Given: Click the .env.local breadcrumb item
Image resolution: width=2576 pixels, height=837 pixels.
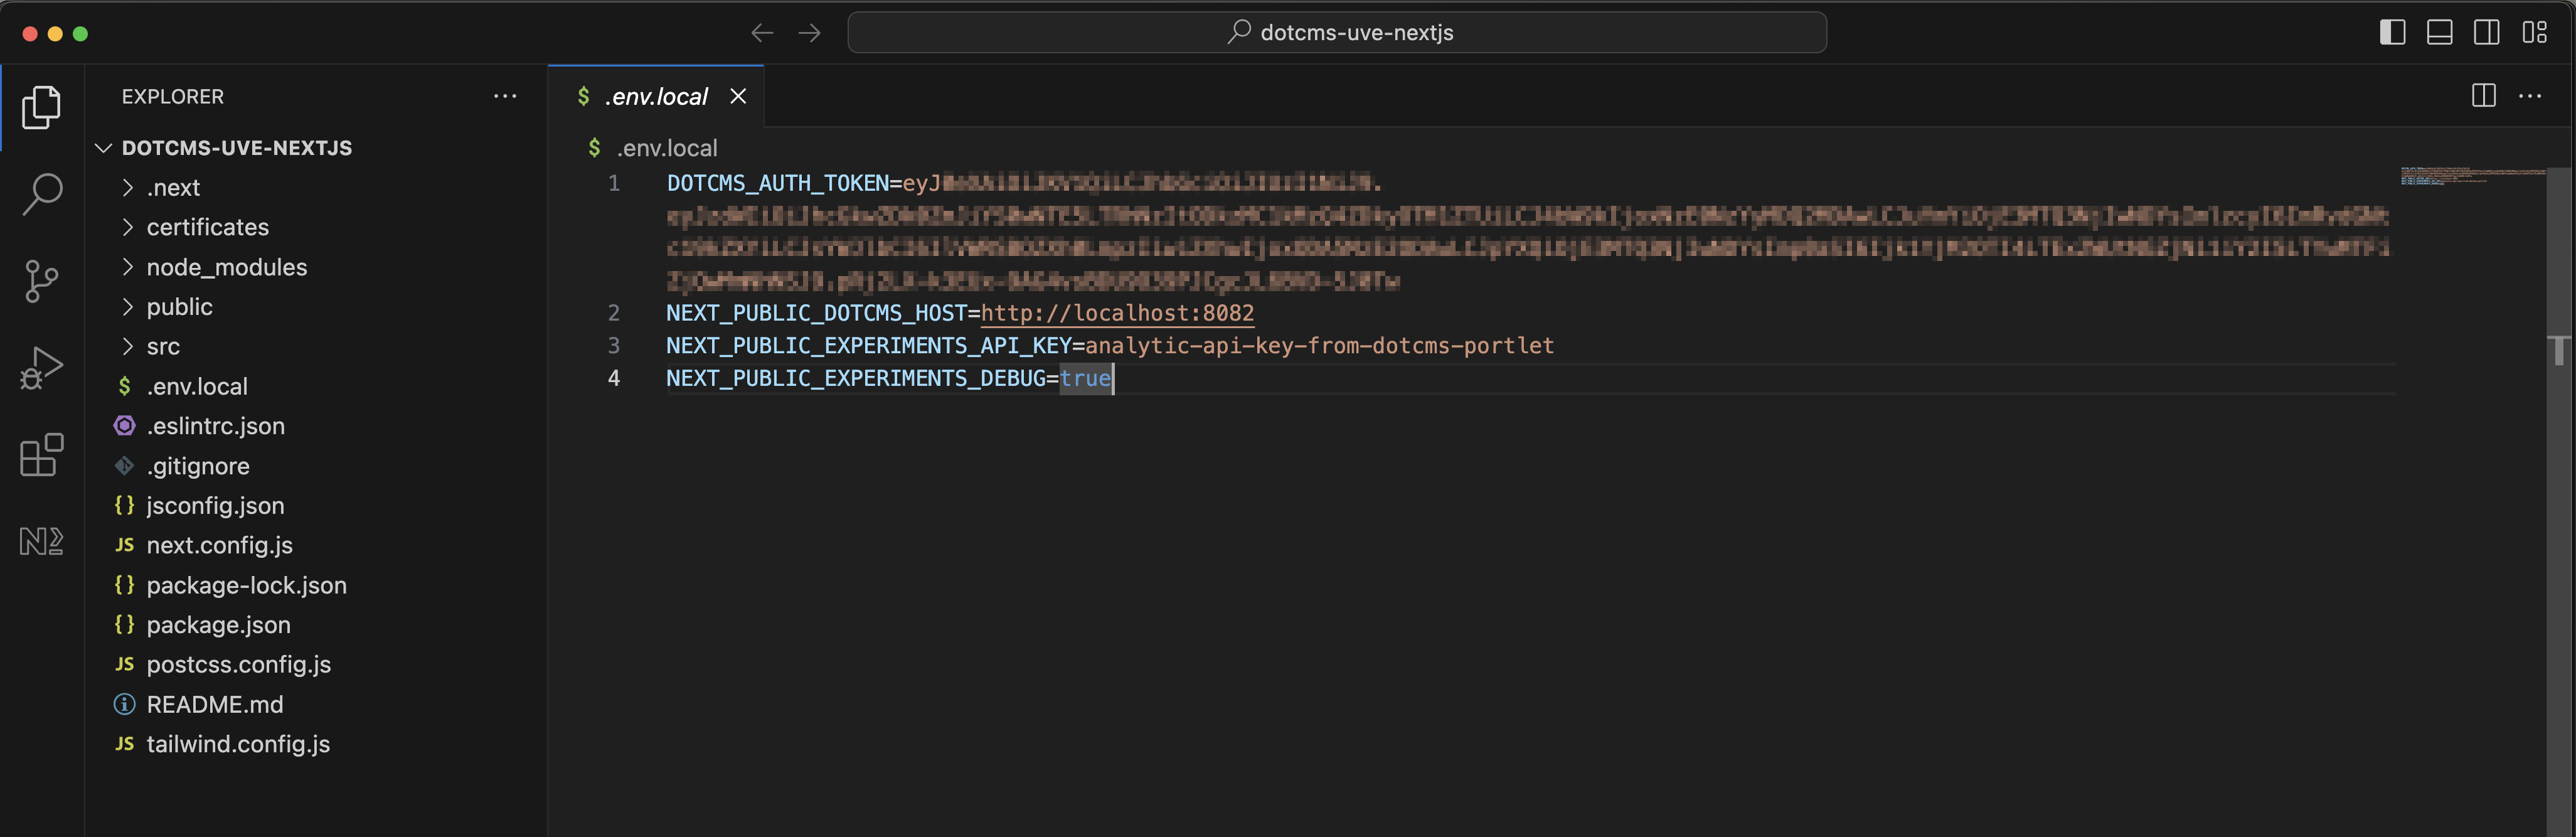Looking at the screenshot, I should coord(654,148).
